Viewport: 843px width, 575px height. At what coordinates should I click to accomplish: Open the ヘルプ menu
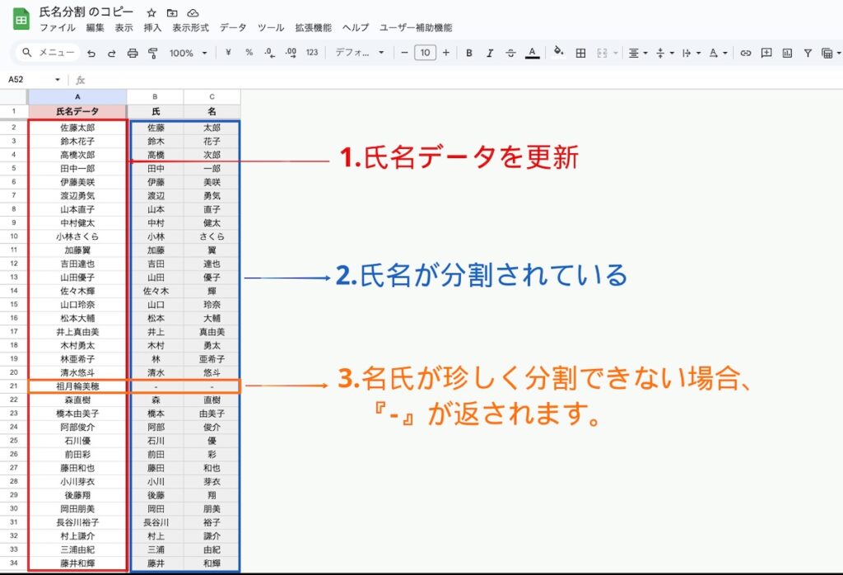pos(356,28)
